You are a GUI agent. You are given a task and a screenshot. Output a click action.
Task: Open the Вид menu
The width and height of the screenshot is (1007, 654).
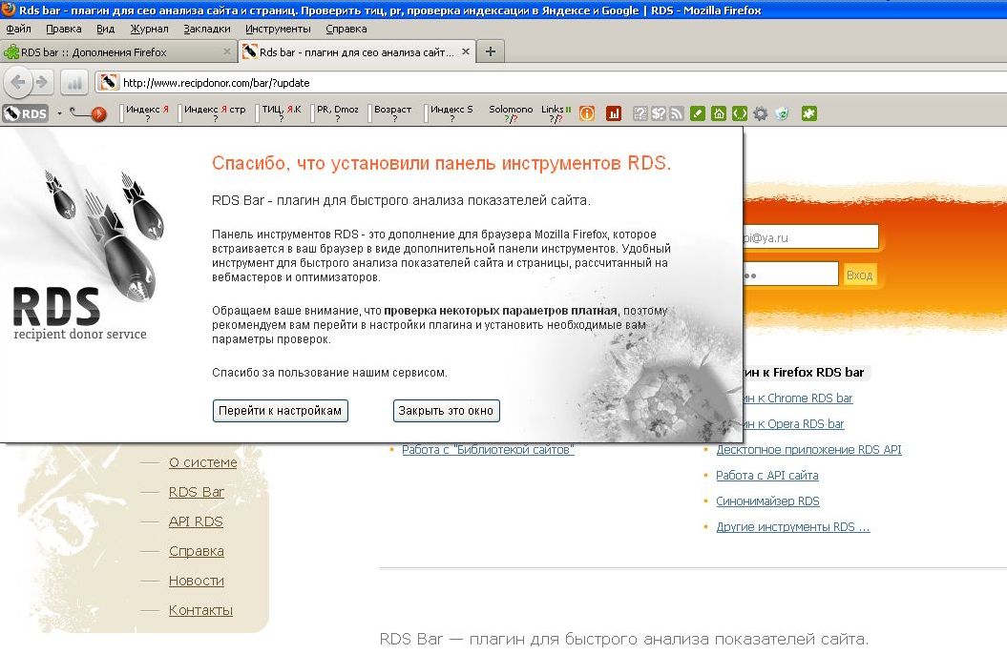click(x=105, y=29)
